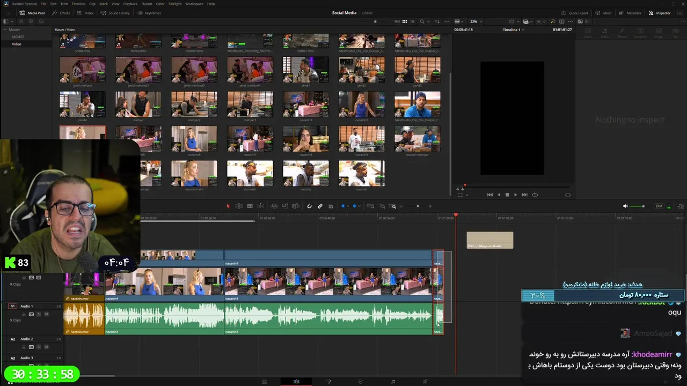Play the timeline in the viewer

tap(516, 195)
